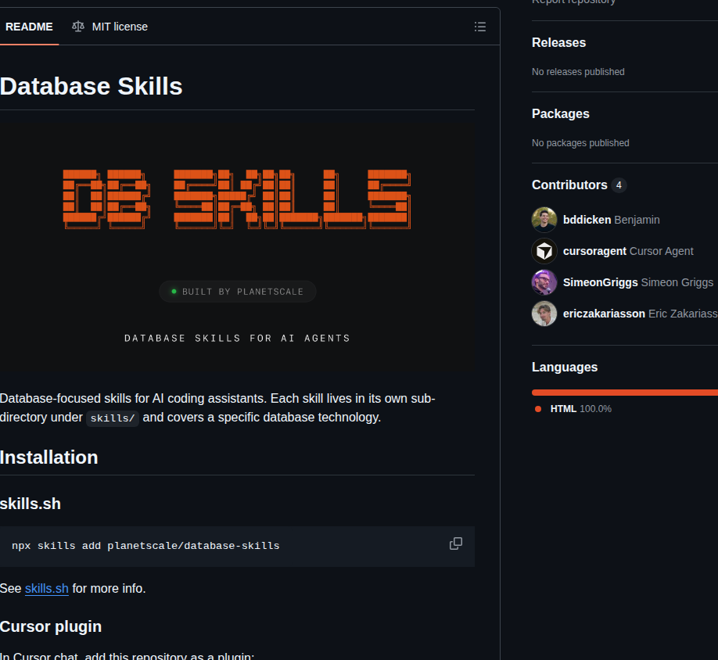
Task: Click the 'Database Skills' heading
Action: click(x=92, y=87)
